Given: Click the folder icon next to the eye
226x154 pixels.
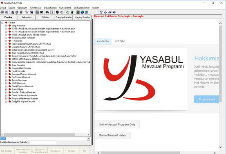Looking at the screenshot, I should pos(62,12).
